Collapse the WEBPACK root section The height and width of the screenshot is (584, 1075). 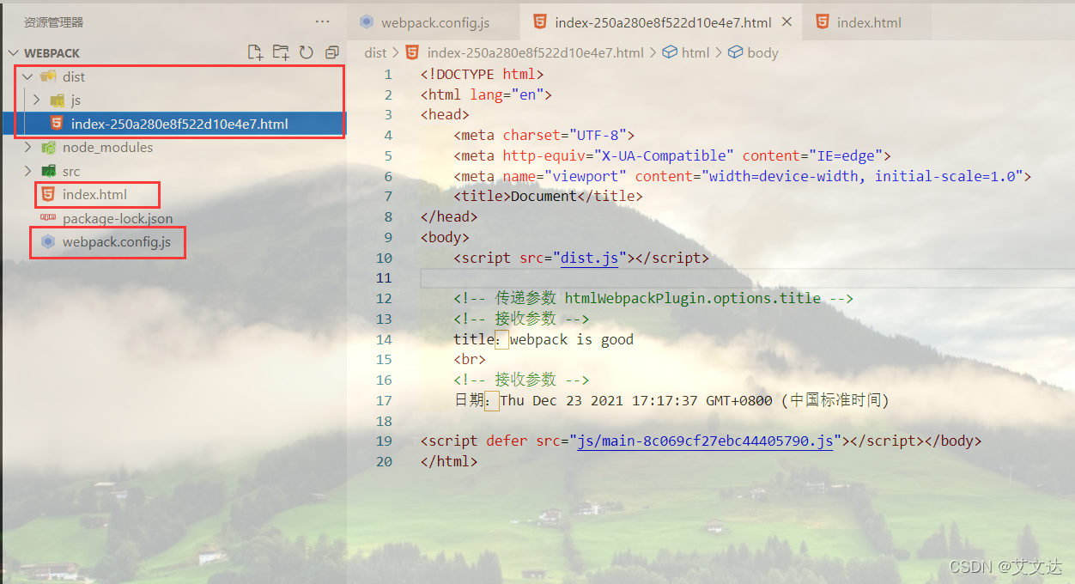tap(14, 53)
